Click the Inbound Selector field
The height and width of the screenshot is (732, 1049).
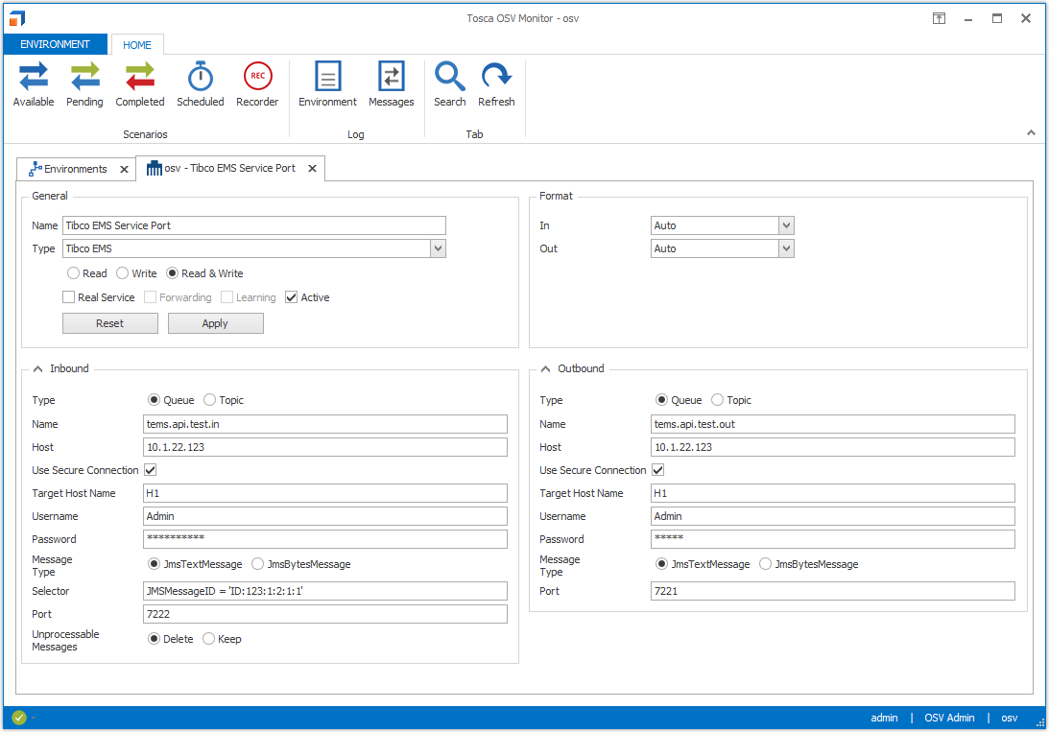[324, 591]
